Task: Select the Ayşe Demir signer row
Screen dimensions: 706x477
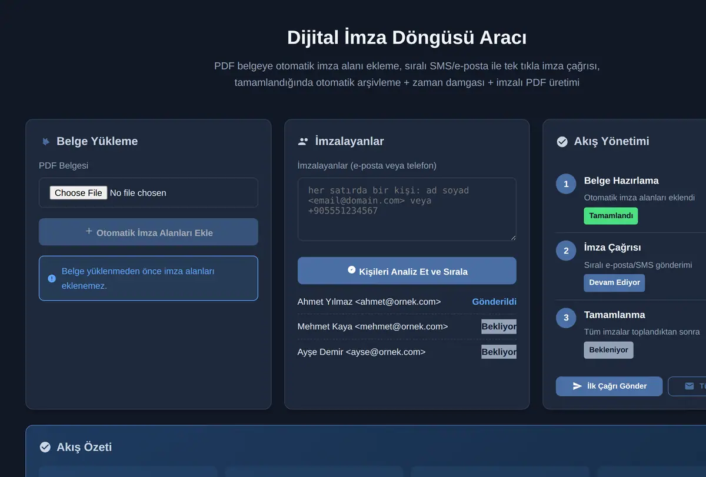Action: click(x=407, y=352)
